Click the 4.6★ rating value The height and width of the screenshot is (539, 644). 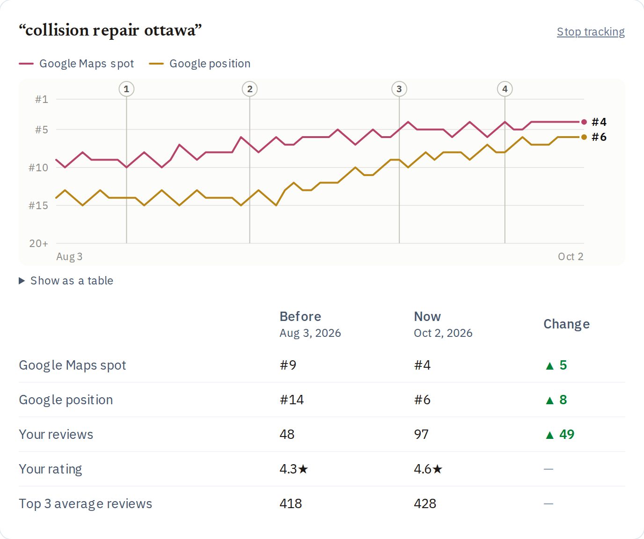tap(428, 469)
